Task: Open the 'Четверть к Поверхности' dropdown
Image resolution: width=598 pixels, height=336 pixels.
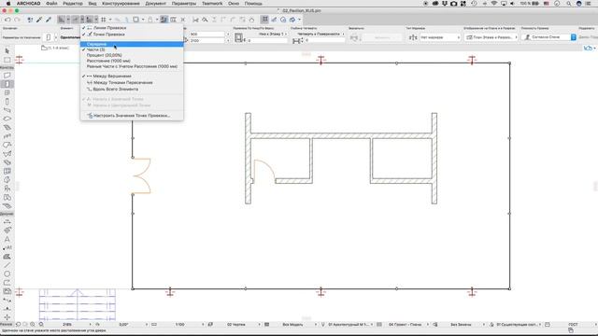Action: (320, 34)
